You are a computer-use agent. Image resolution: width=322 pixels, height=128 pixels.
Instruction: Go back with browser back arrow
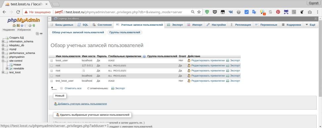click(4, 12)
